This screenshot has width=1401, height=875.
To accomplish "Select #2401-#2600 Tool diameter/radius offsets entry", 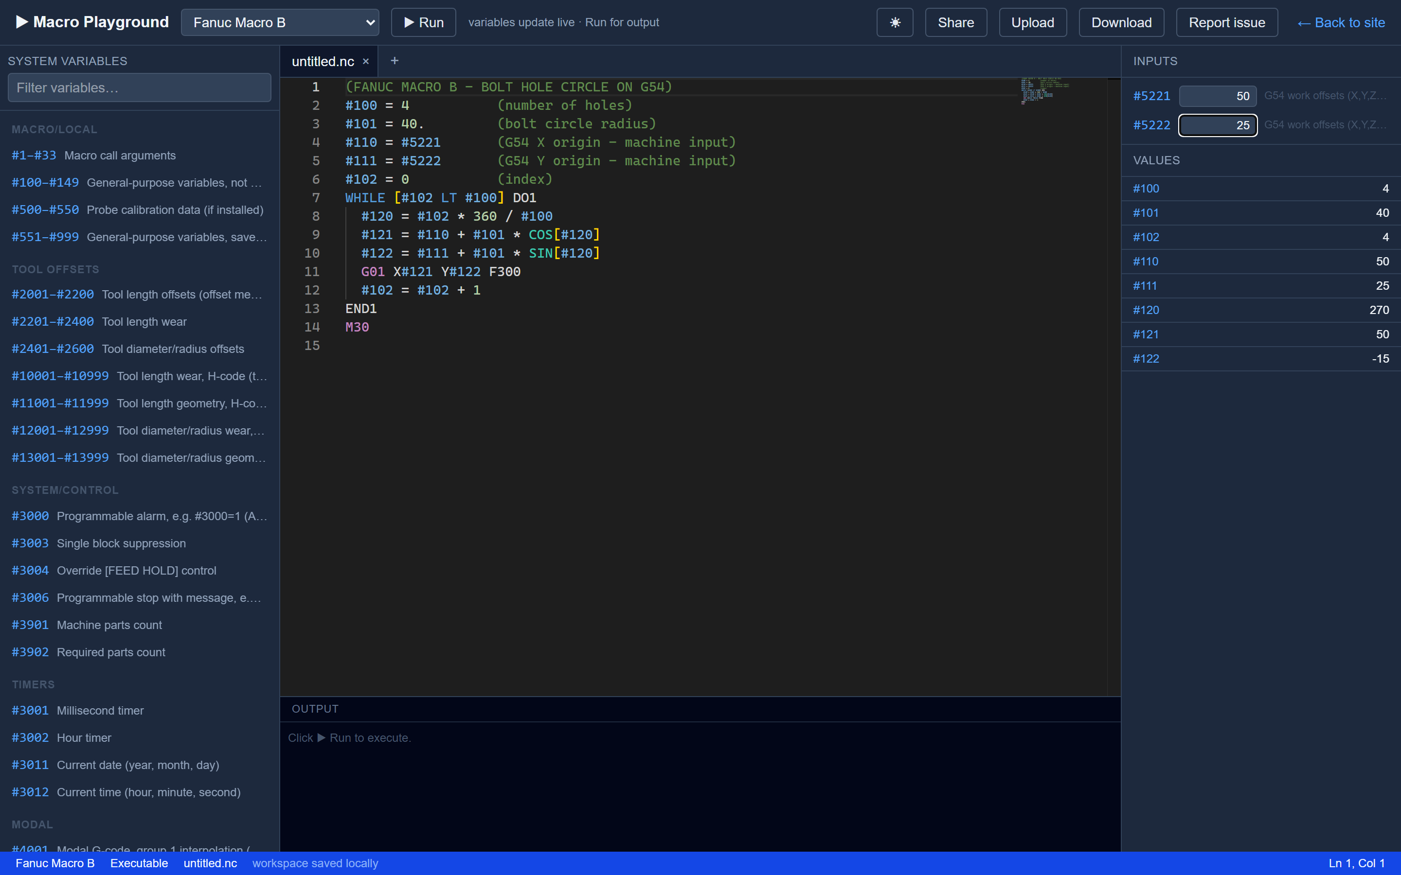I will click(140, 349).
